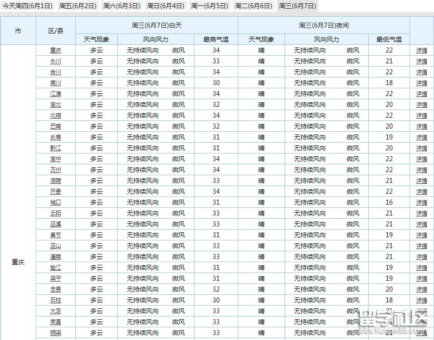Switch to the 周五(6月2日) tab
434x340 pixels.
pos(77,6)
